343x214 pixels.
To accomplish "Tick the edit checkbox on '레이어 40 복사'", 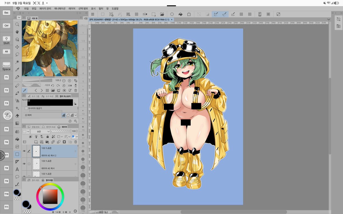I will (29, 164).
